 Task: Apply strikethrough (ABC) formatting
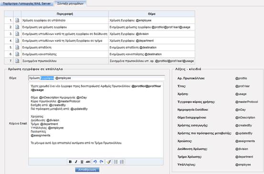click(x=88, y=162)
